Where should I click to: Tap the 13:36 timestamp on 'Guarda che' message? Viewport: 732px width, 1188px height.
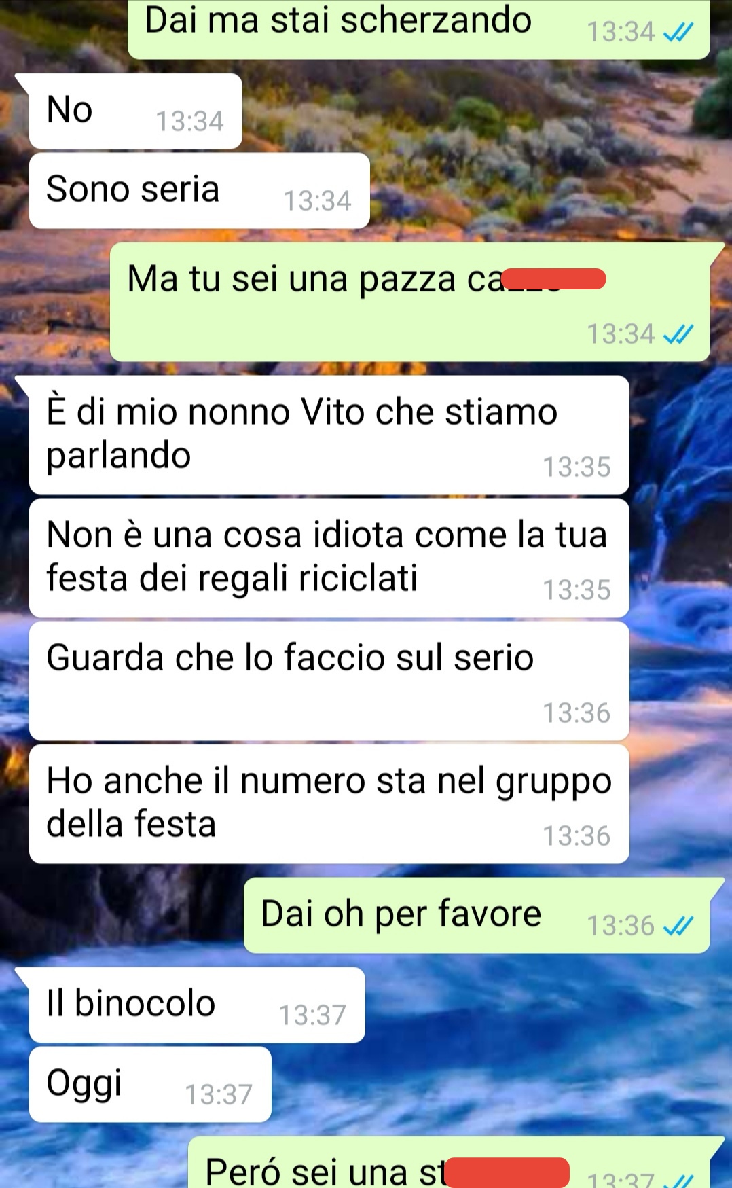[x=577, y=713]
